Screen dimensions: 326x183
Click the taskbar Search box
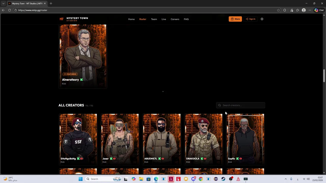pyautogui.click(x=103, y=179)
